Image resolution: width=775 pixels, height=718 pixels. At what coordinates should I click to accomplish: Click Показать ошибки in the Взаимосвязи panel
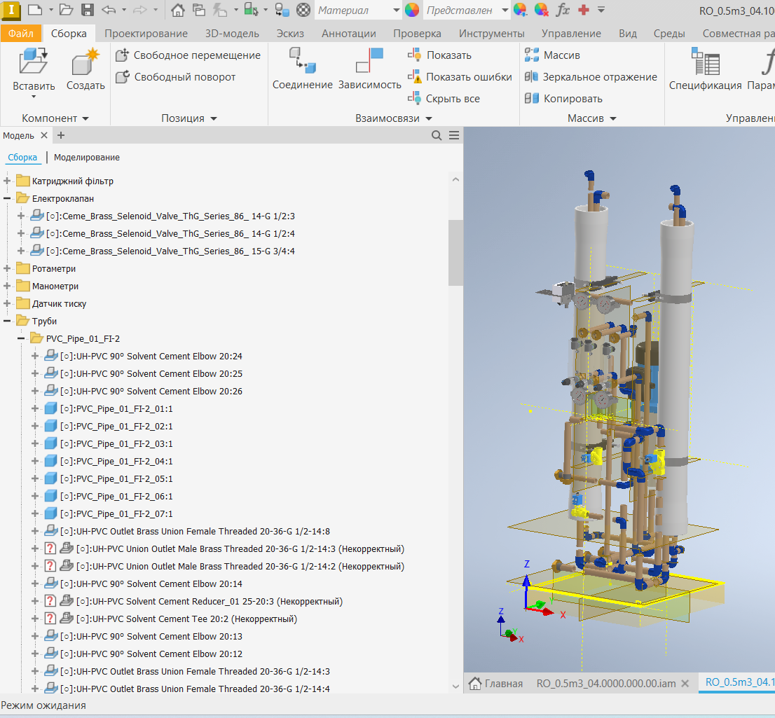469,77
